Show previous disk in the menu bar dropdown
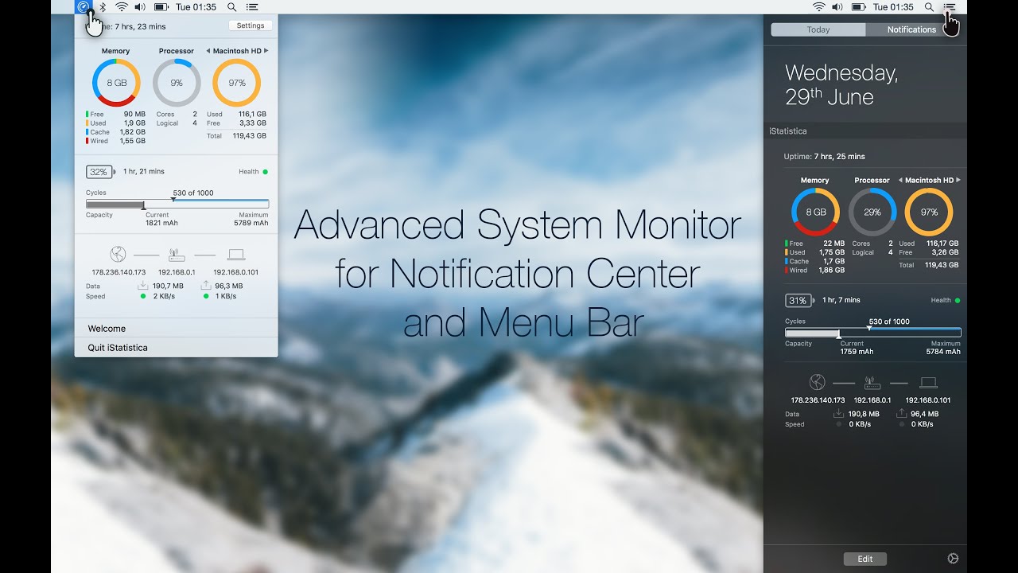This screenshot has width=1018, height=573. 208,51
